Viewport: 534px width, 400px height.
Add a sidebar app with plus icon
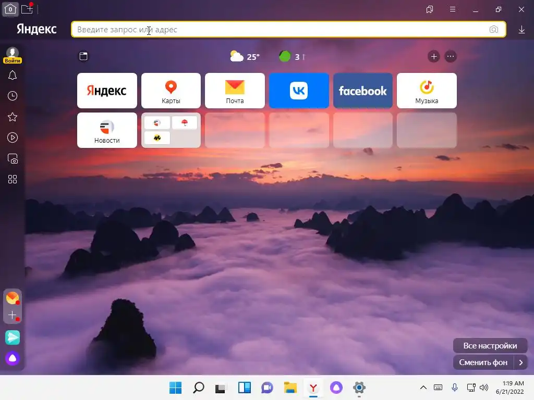pyautogui.click(x=13, y=315)
